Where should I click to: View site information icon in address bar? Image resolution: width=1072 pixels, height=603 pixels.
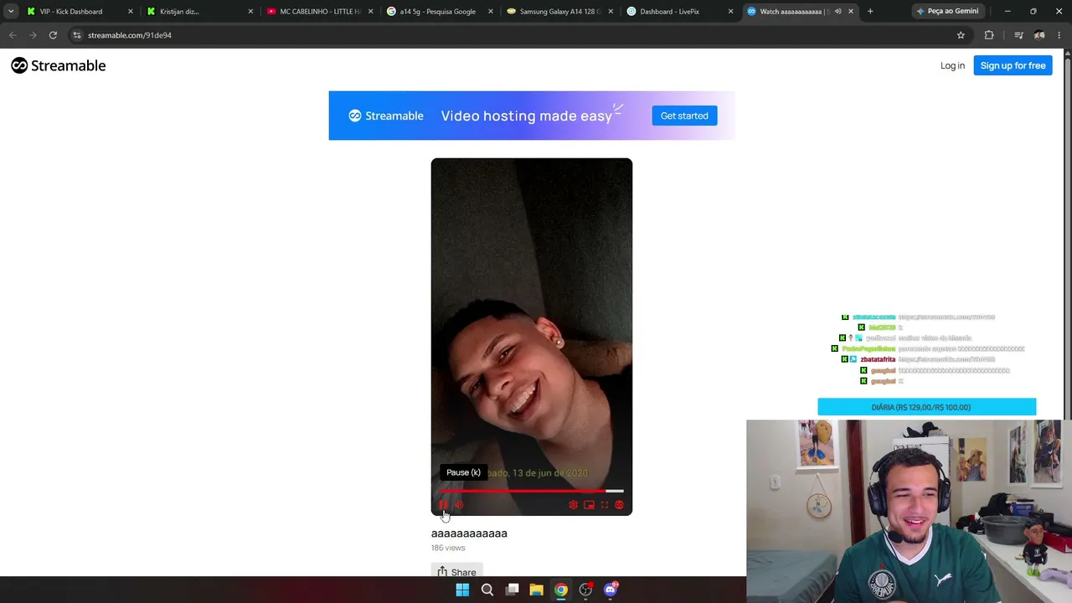[77, 35]
